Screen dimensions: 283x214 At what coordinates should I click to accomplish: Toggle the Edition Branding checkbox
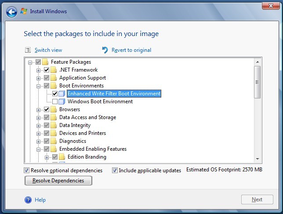[55, 157]
